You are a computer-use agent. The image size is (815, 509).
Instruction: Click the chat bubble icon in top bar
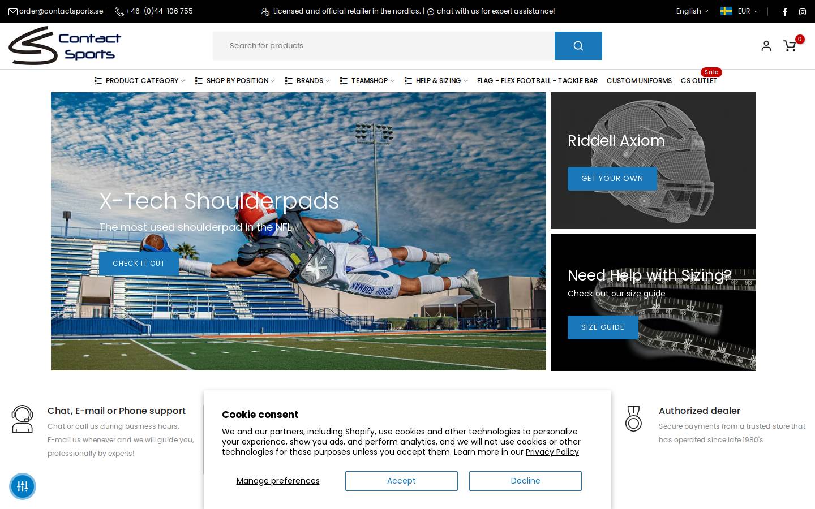[431, 12]
